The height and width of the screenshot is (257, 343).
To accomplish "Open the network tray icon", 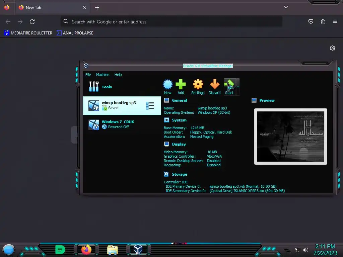I will click(x=297, y=250).
